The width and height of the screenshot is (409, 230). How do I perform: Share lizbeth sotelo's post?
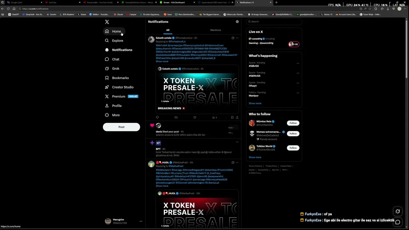pyautogui.click(x=237, y=117)
